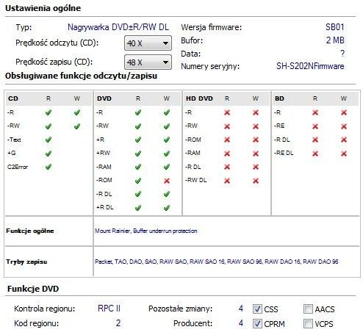Enable the VCPS checkbox
Image resolution: width=363 pixels, height=335 pixels.
click(x=308, y=324)
